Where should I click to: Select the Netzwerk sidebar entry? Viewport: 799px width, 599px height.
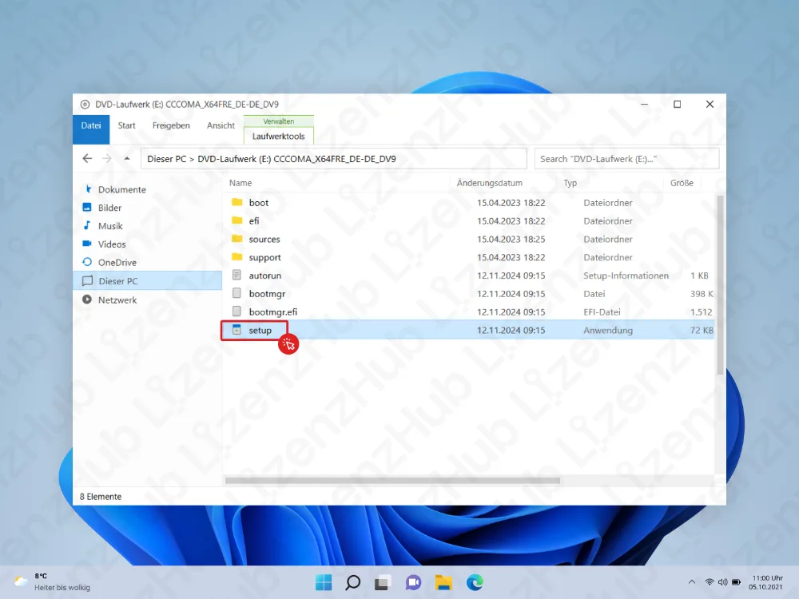pyautogui.click(x=117, y=300)
